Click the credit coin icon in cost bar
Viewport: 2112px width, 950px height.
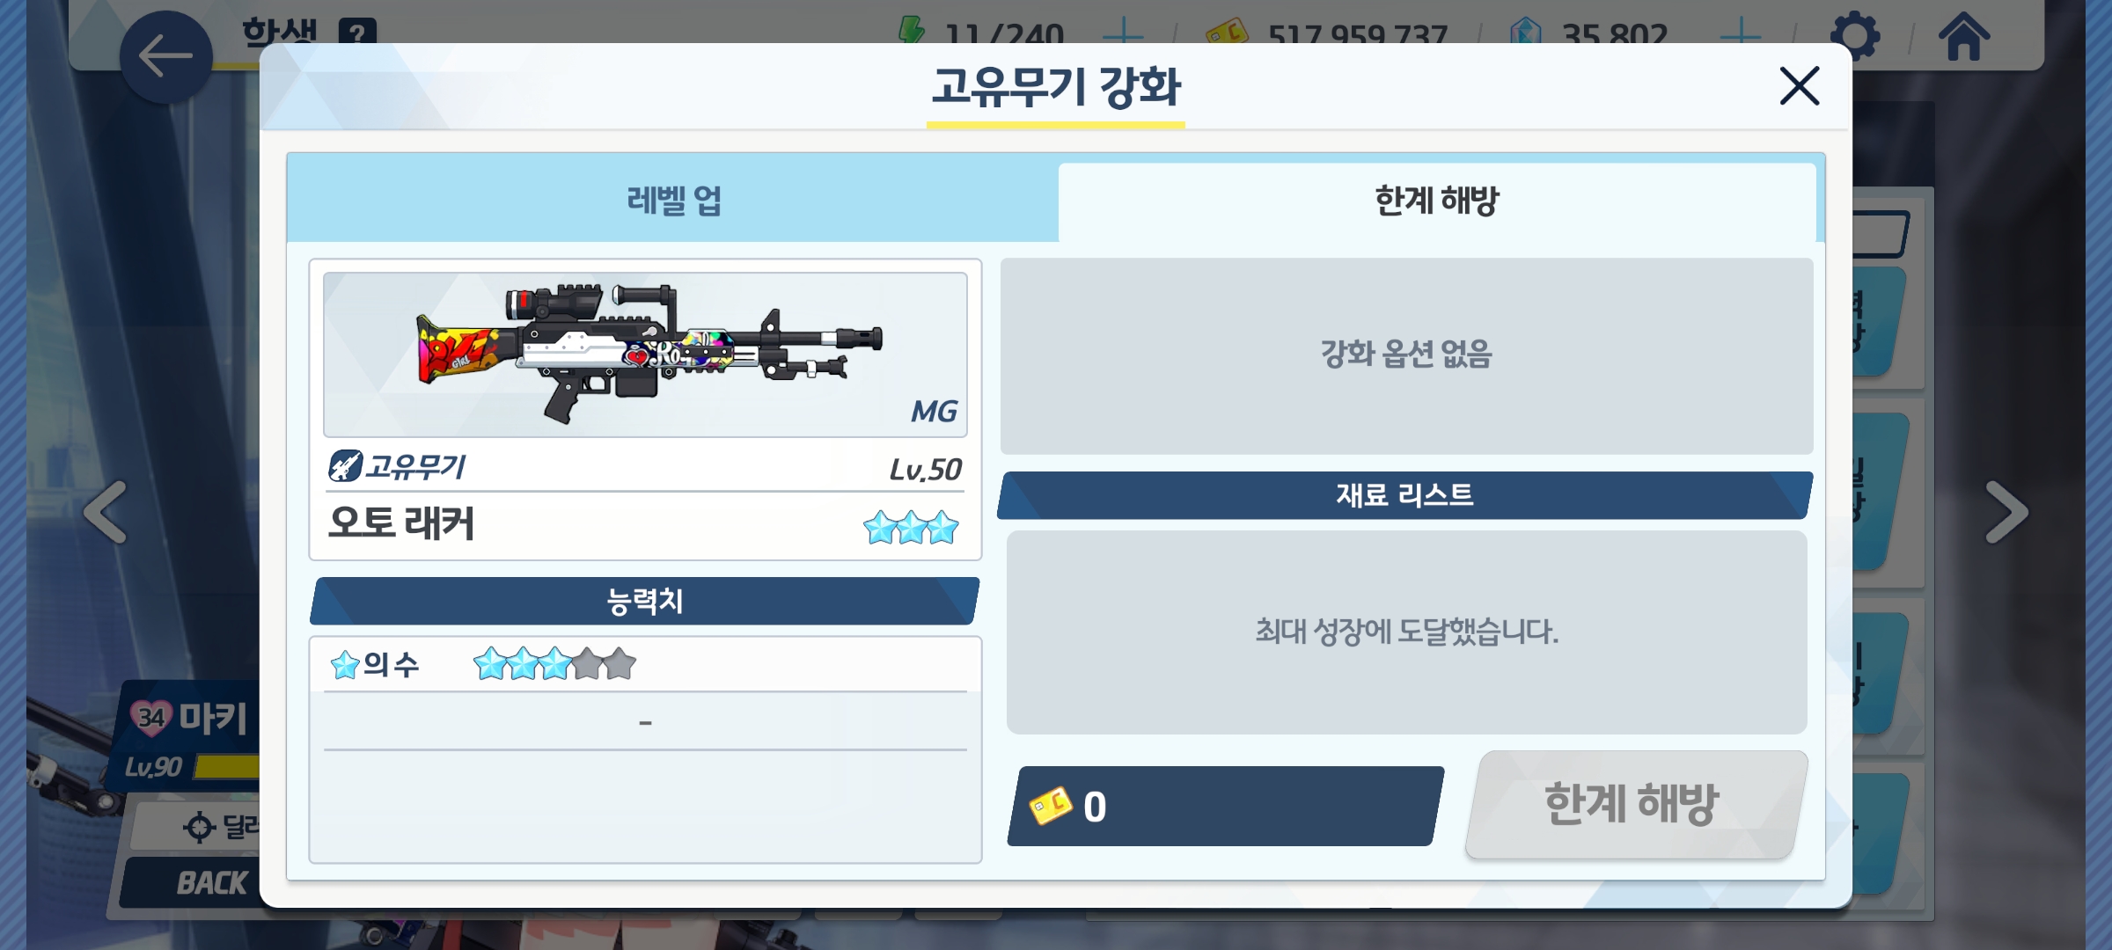1051,805
